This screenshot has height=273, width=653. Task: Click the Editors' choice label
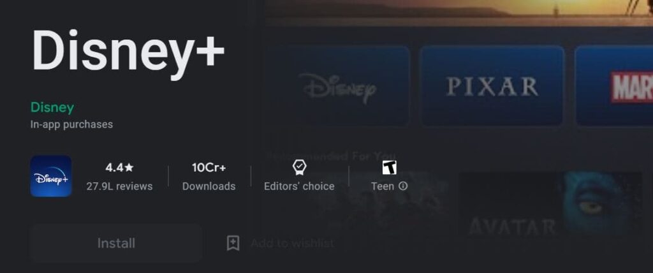pos(299,186)
